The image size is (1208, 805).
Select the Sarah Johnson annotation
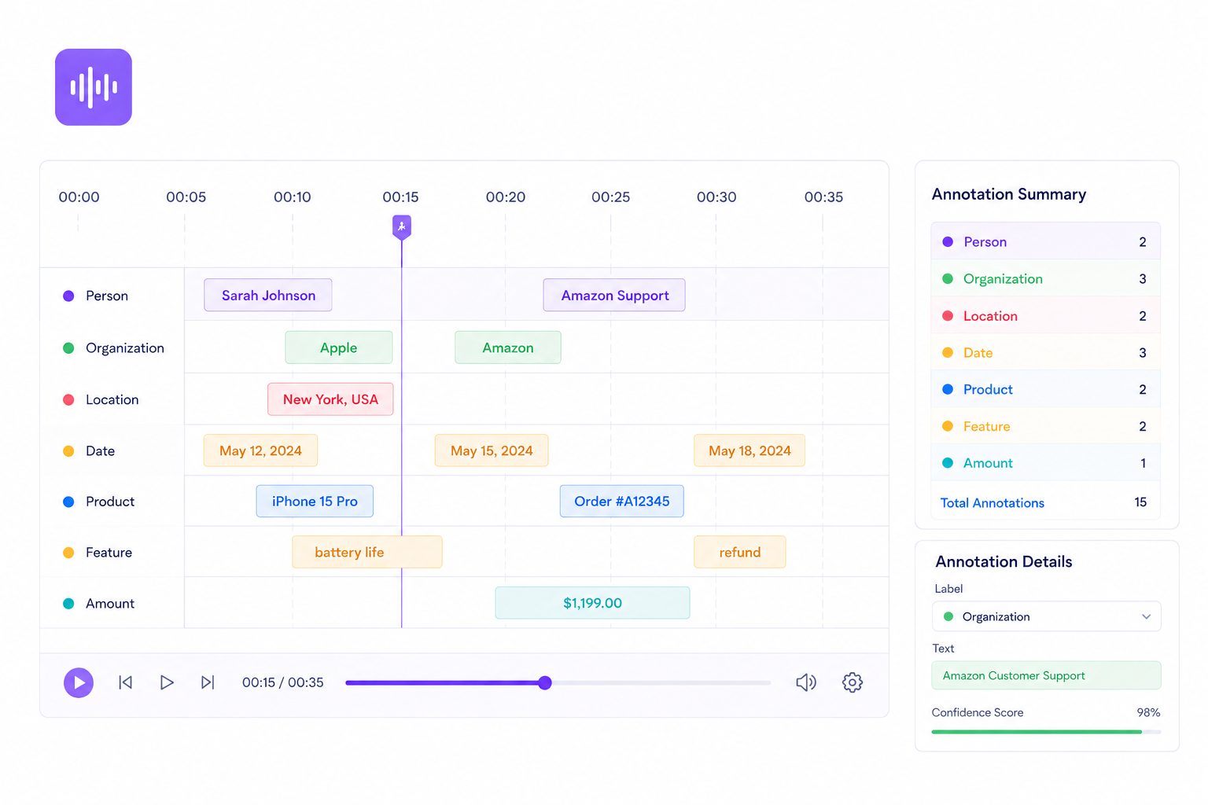pos(268,295)
